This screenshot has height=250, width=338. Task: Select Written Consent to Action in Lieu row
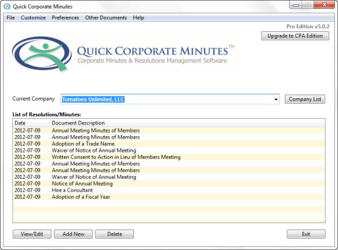click(x=169, y=157)
